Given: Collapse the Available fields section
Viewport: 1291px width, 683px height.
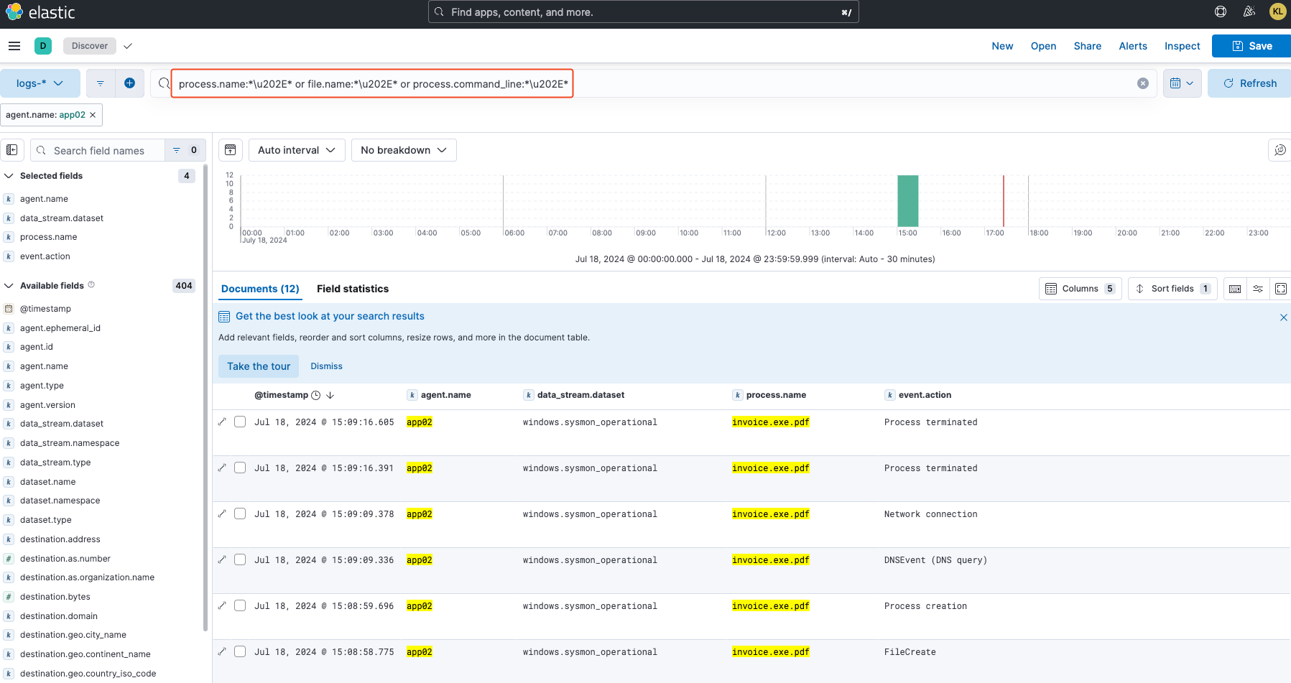Looking at the screenshot, I should point(9,286).
